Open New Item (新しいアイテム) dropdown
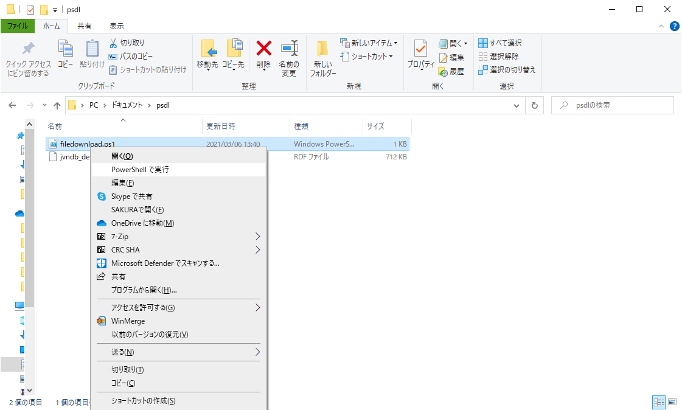Viewport: 682px width, 410px height. coord(369,43)
